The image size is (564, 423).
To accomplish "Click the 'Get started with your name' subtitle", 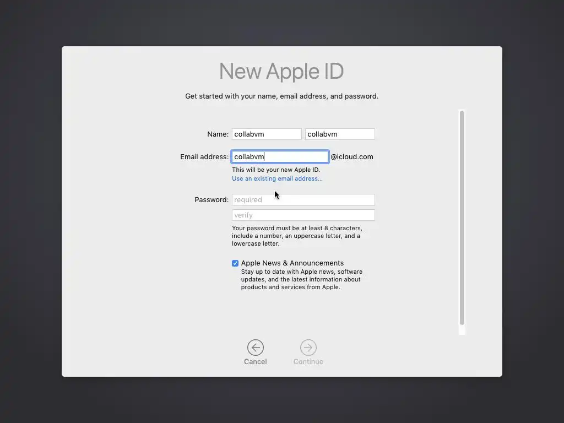I will tap(281, 96).
